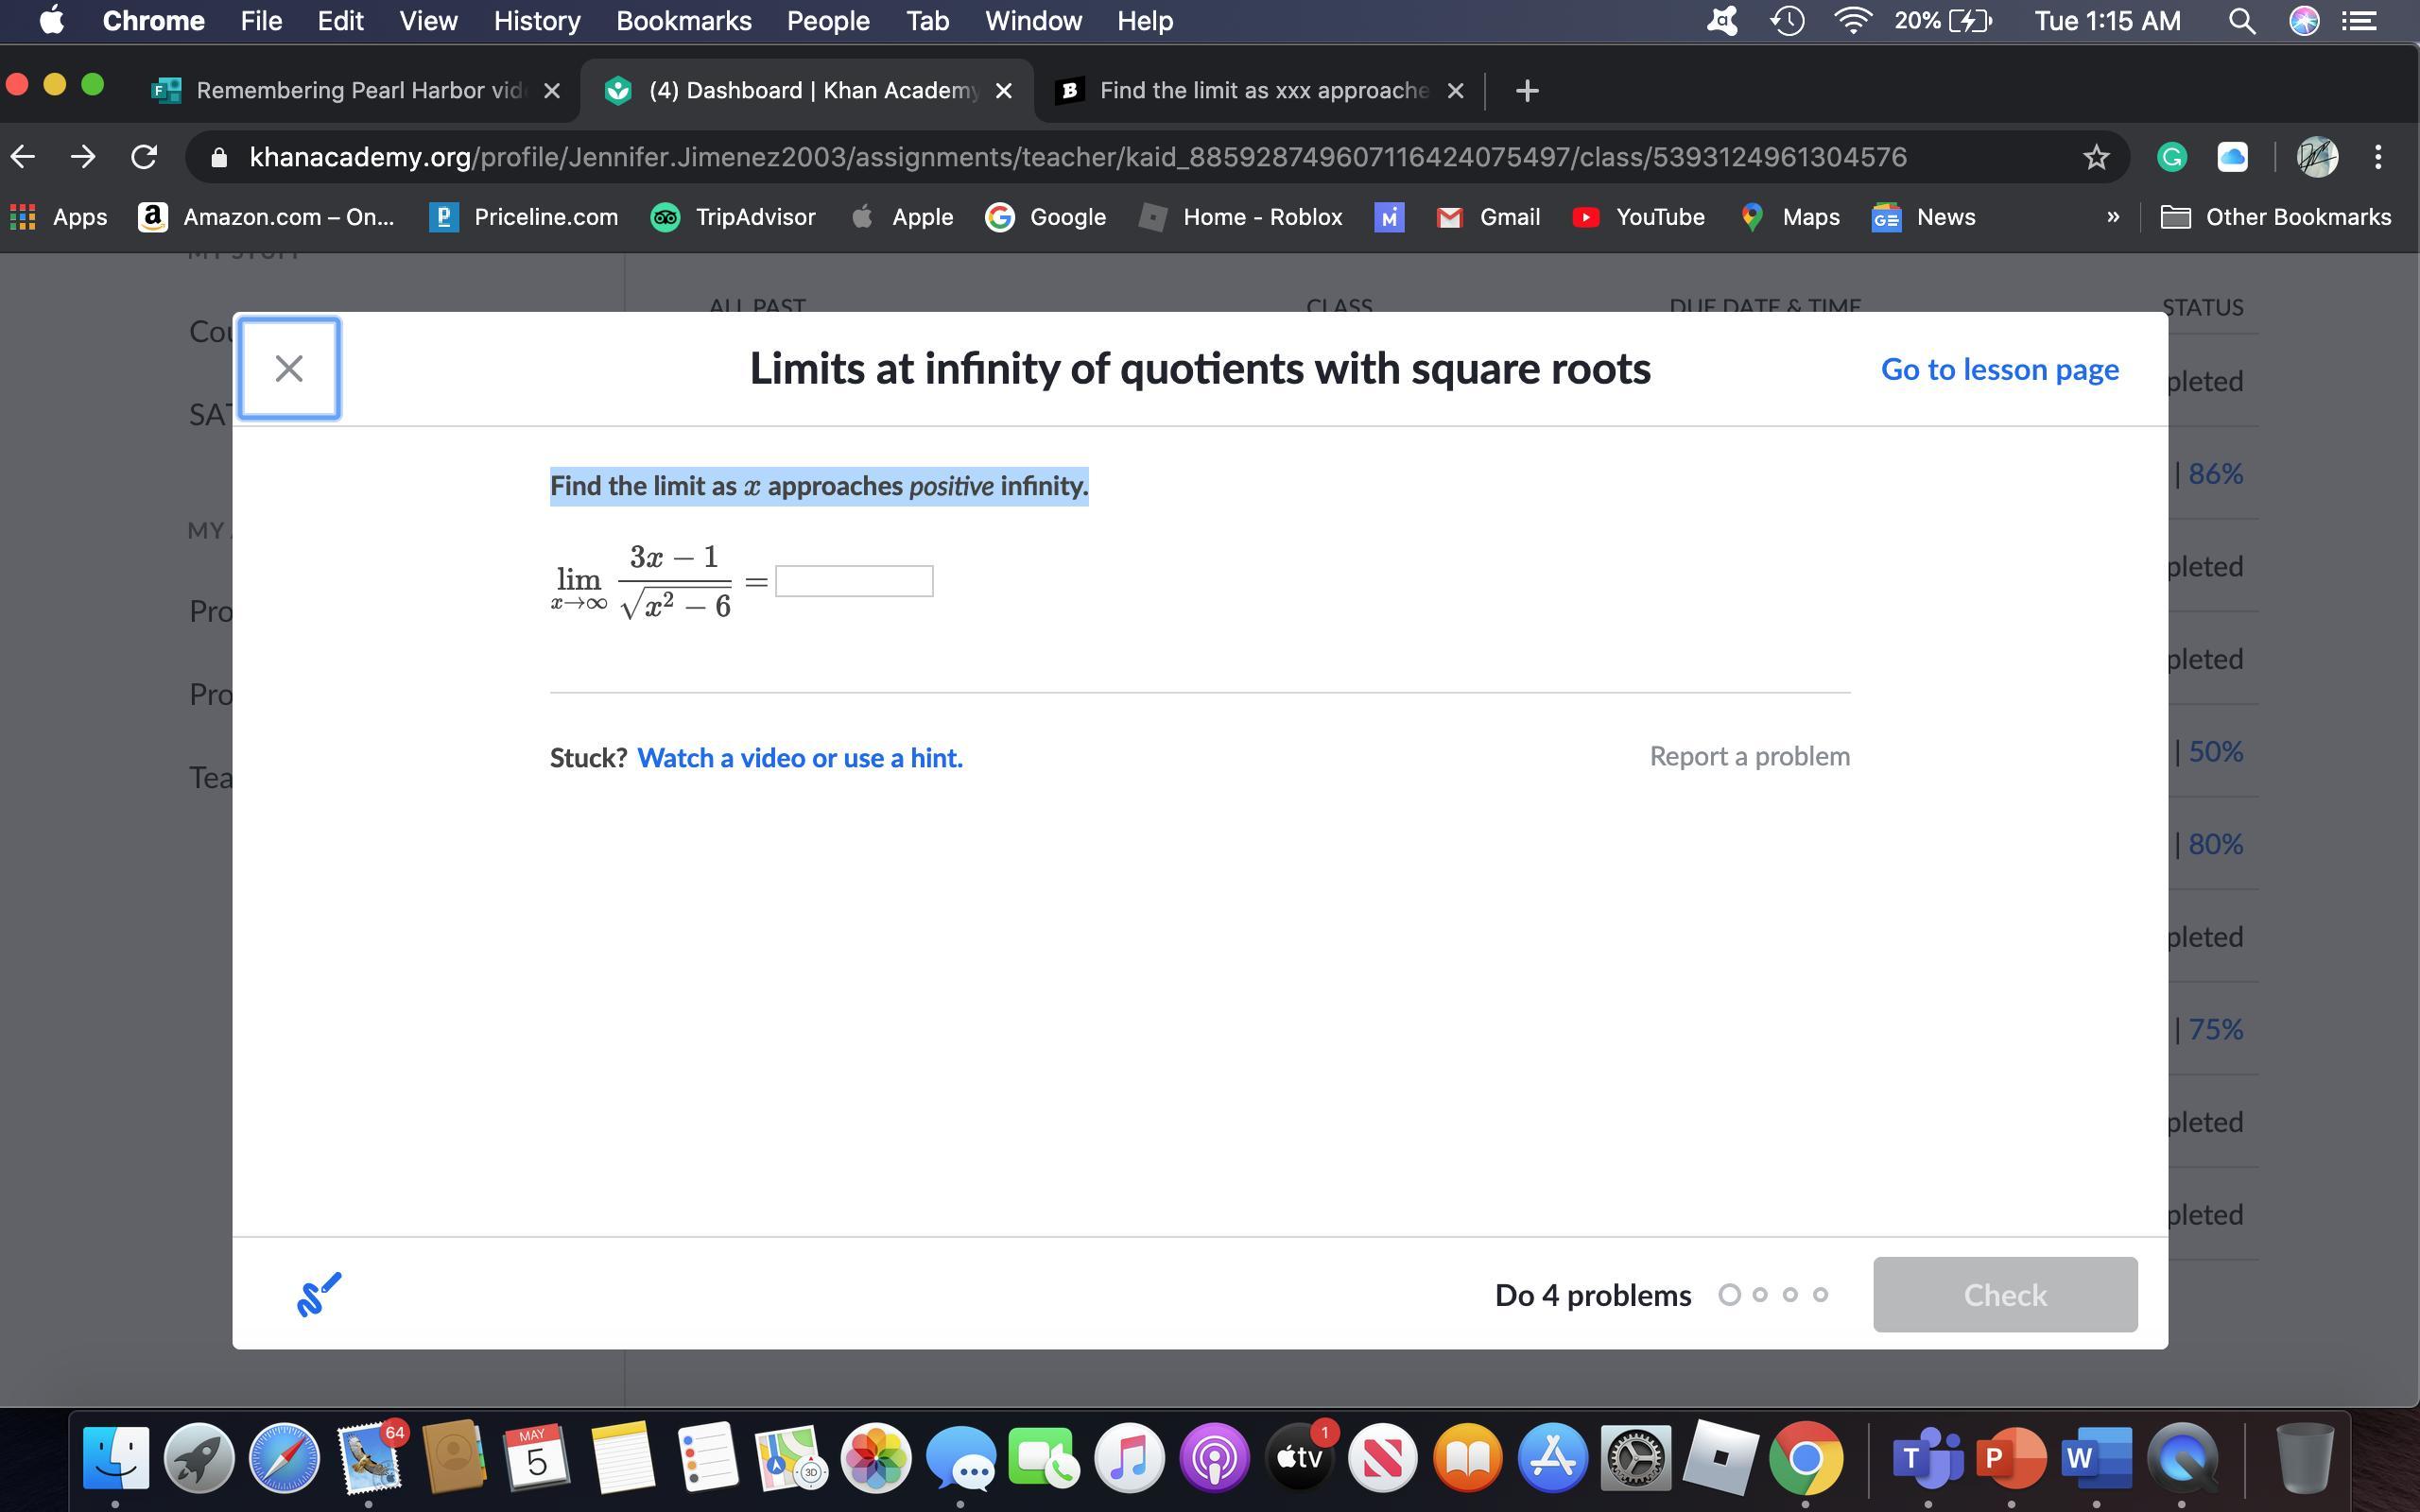
Task: Click the limit answer input box
Action: [854, 581]
